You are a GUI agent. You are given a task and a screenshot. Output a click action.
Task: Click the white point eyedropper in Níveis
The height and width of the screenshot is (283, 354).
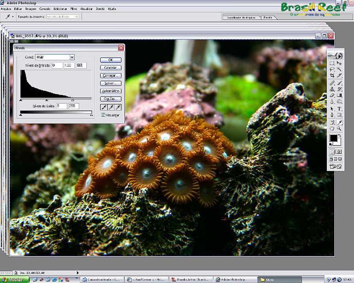coord(118,107)
